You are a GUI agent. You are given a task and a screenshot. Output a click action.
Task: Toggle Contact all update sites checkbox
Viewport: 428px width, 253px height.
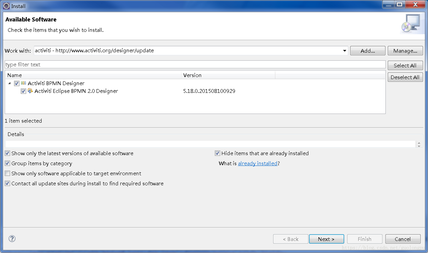point(8,183)
